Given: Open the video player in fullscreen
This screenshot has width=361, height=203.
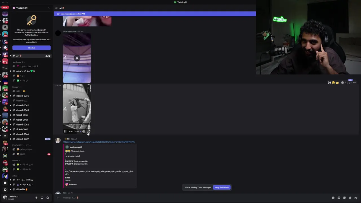Looking at the screenshot, I should pyautogui.click(x=88, y=131).
